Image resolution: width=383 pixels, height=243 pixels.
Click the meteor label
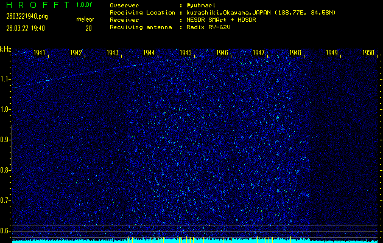(x=85, y=19)
